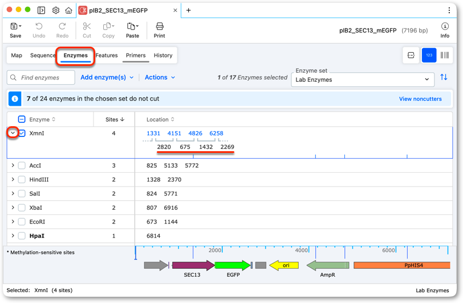
Task: Check the AccI checkbox
Action: [x=22, y=165]
